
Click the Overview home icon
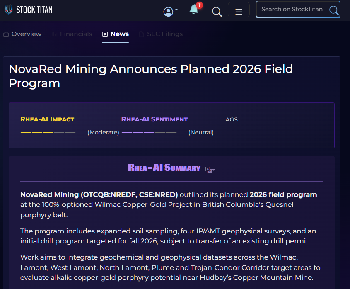[6, 34]
